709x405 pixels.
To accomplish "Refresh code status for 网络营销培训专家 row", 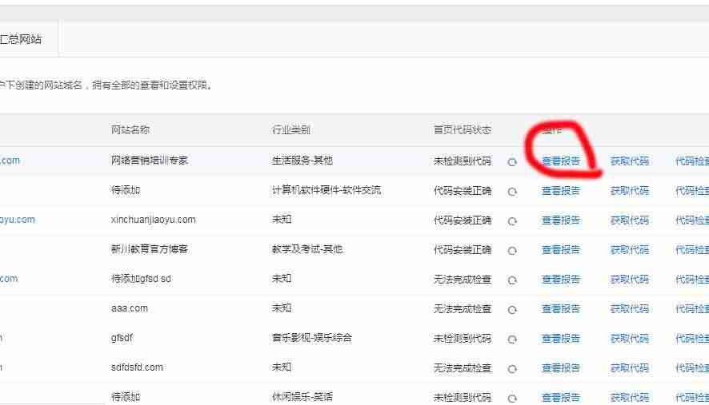I will click(512, 162).
